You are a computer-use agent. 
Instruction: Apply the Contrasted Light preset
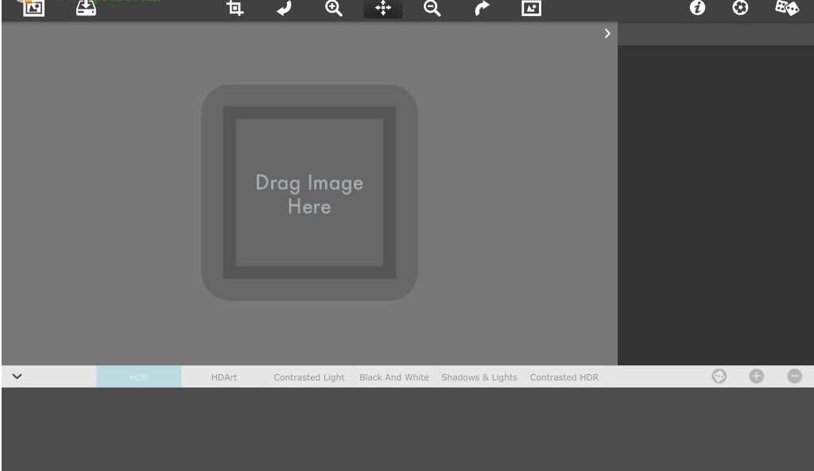click(308, 377)
